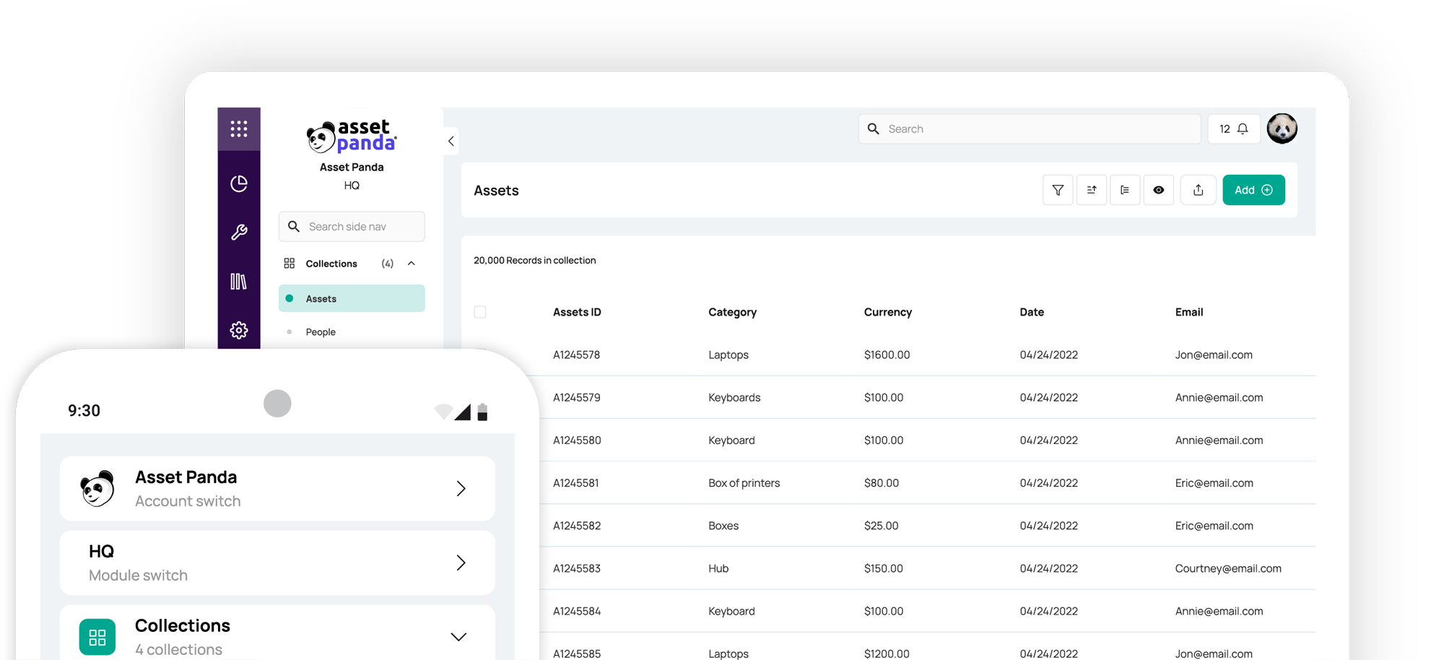Click the Courtney@email.com email cell
This screenshot has width=1444, height=660.
(x=1228, y=568)
